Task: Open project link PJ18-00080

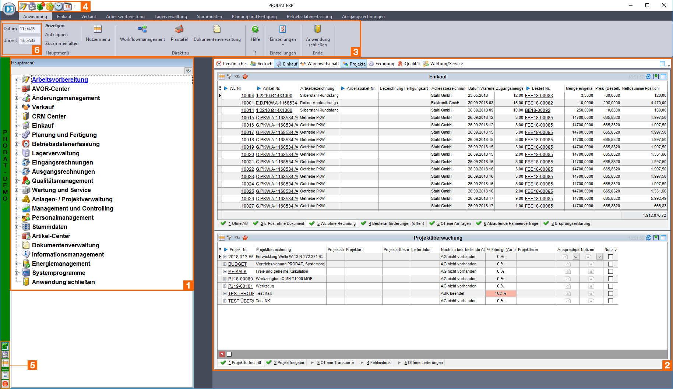Action: tap(240, 279)
